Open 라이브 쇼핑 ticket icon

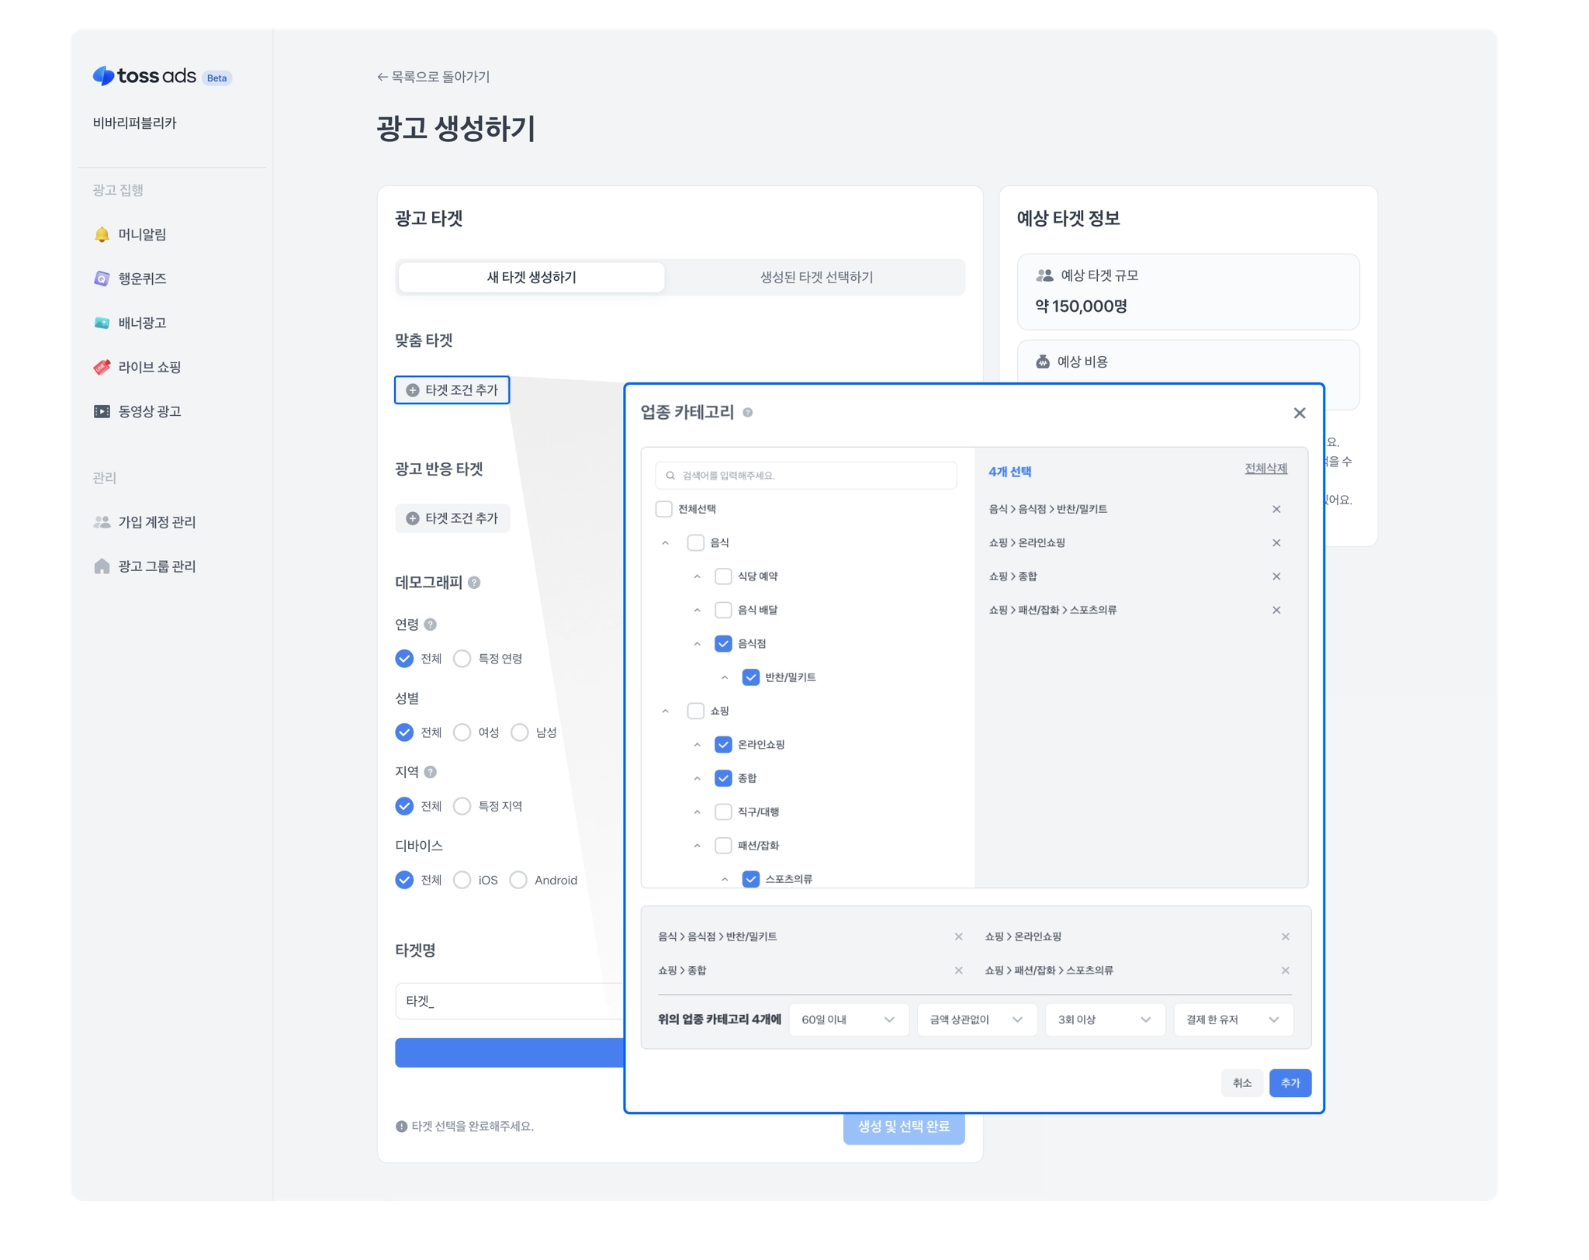click(102, 367)
